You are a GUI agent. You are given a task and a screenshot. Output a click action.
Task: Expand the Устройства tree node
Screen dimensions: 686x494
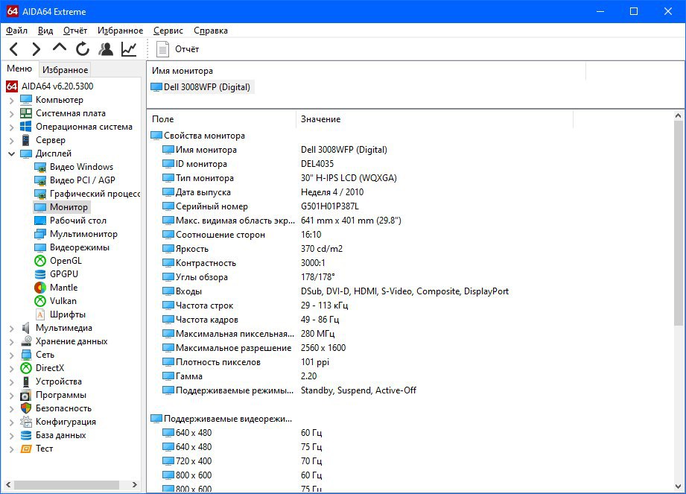click(x=11, y=382)
